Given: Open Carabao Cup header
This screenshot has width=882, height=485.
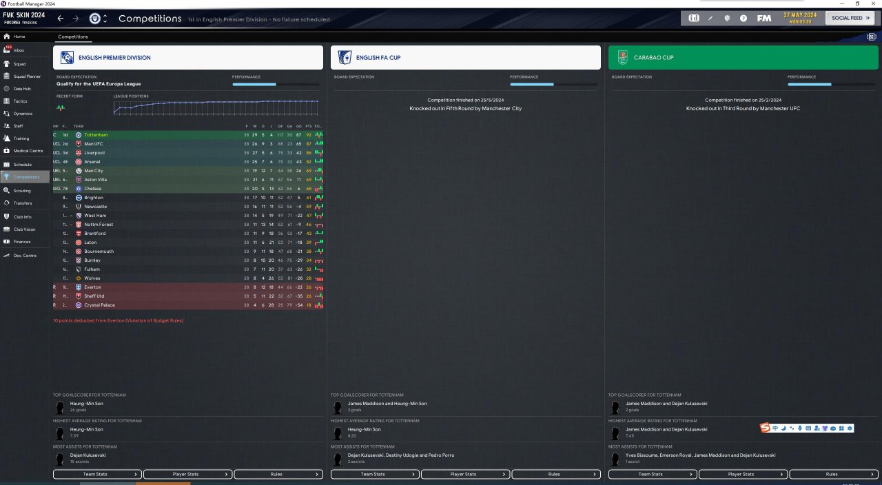Looking at the screenshot, I should pyautogui.click(x=743, y=58).
